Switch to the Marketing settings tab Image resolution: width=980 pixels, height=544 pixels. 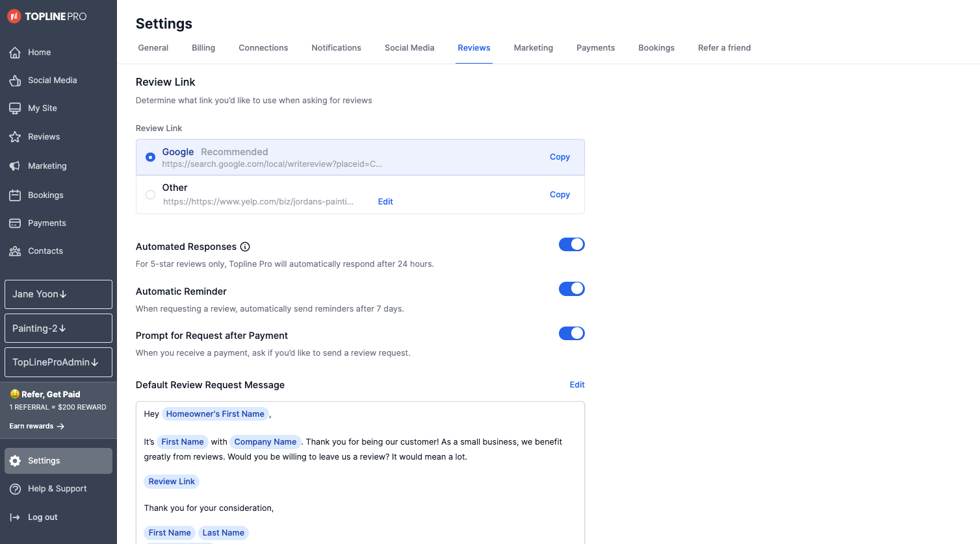[534, 48]
